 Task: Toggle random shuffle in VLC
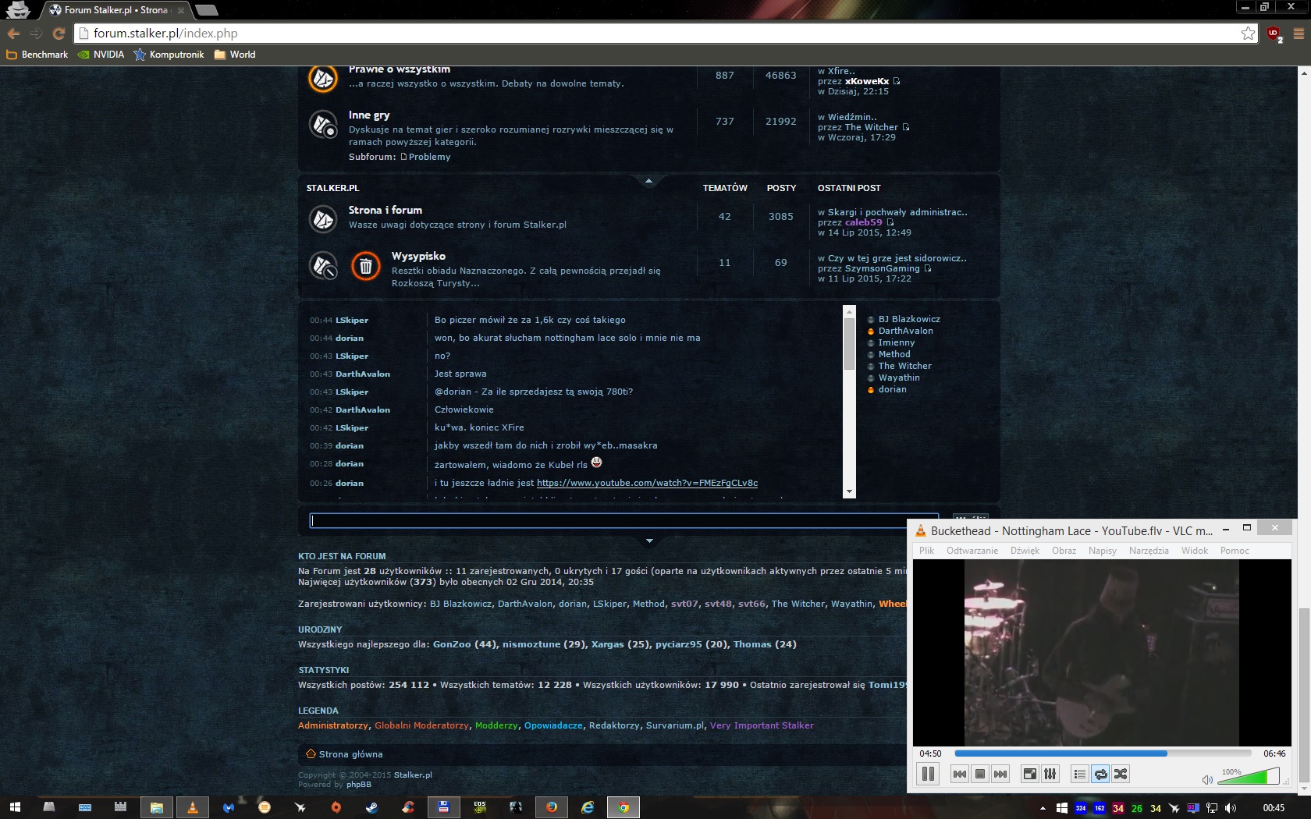click(1121, 774)
